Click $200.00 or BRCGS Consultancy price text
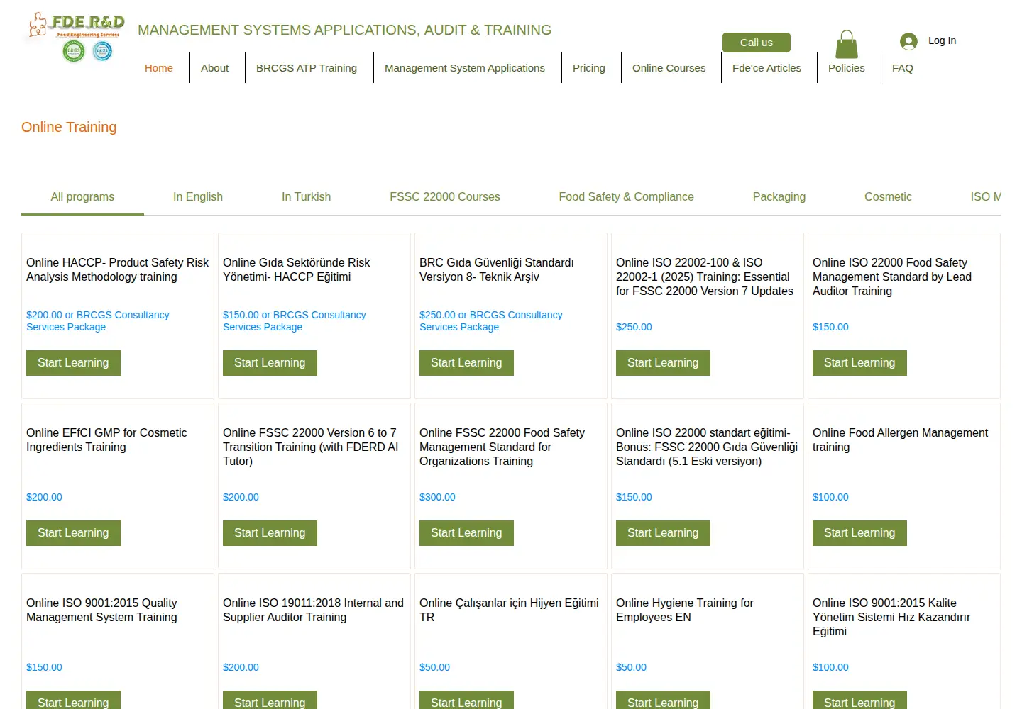This screenshot has width=1022, height=709. (98, 320)
